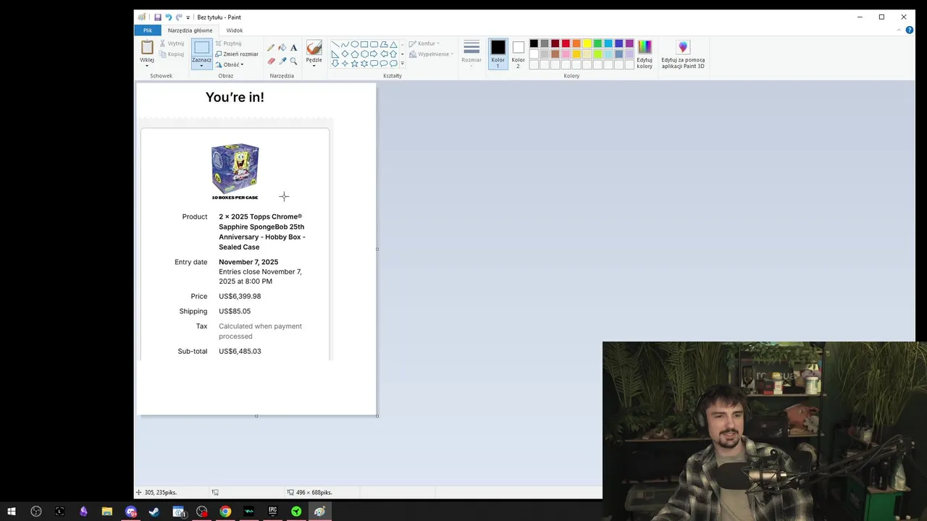Click the SpongeBob box image on canvas
This screenshot has height=521, width=927.
tap(235, 169)
